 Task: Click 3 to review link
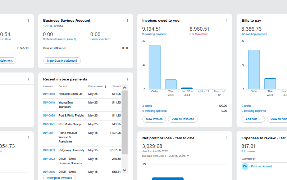pos(248,152)
